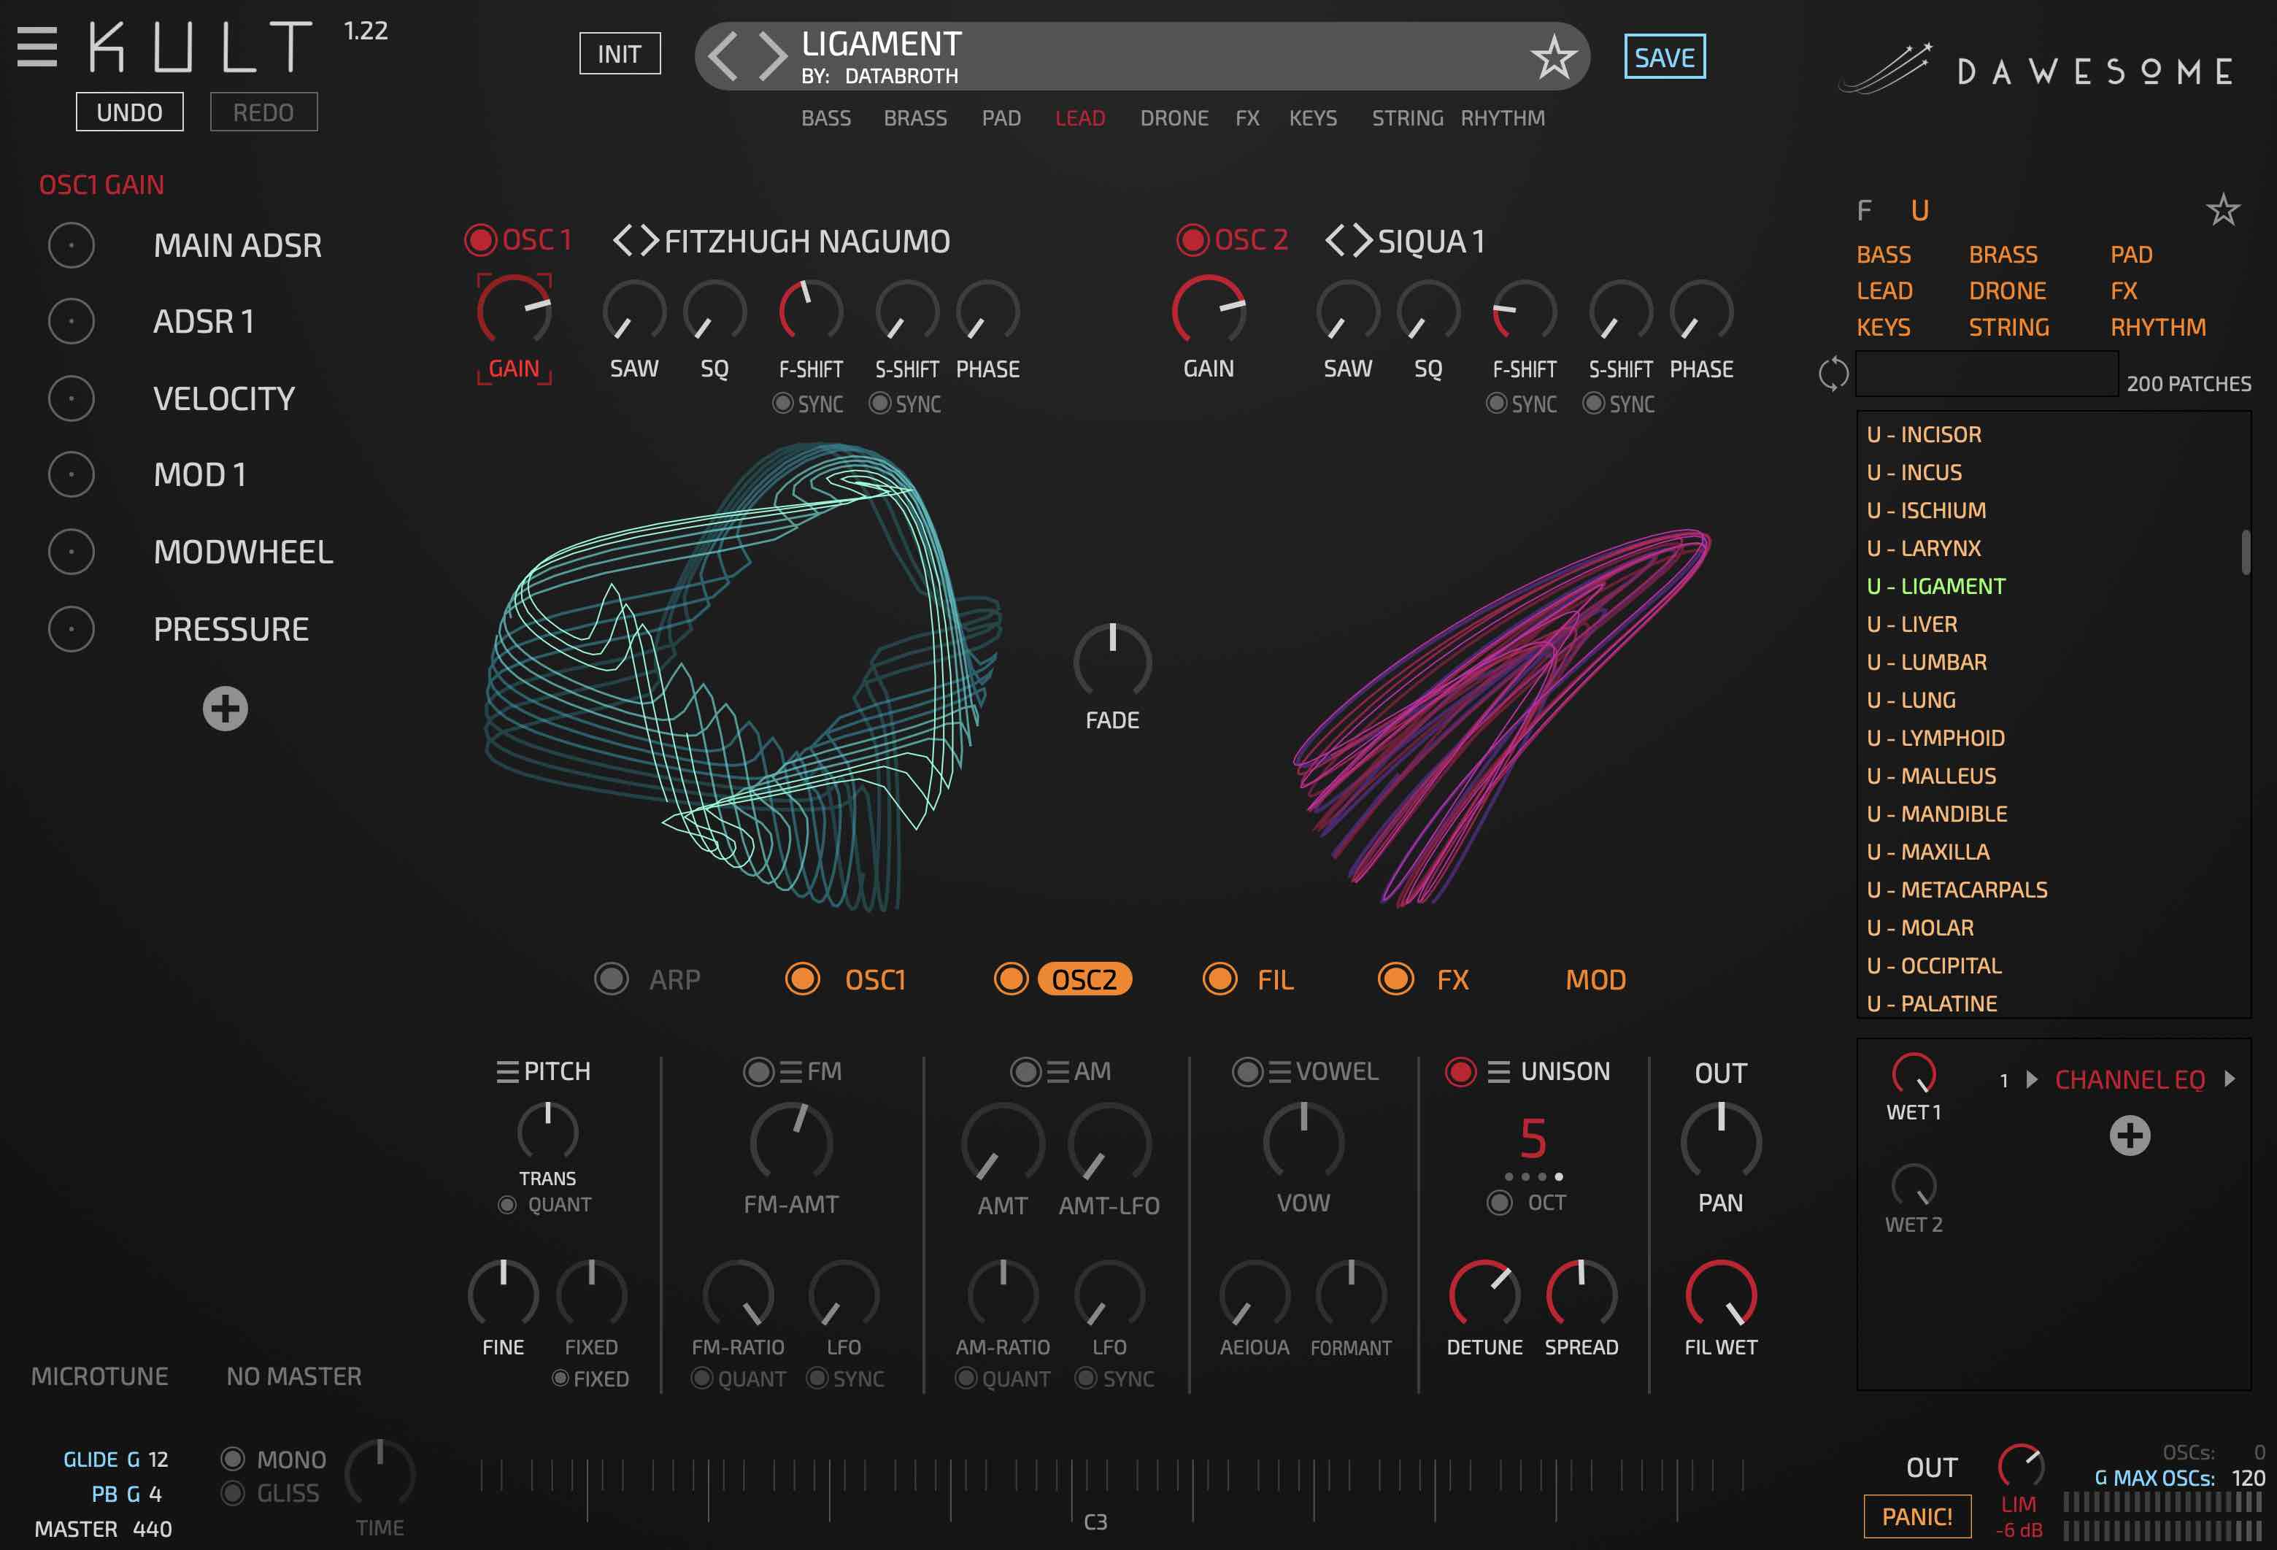The height and width of the screenshot is (1550, 2277).
Task: Open the FM section menu icon
Action: tap(790, 1073)
